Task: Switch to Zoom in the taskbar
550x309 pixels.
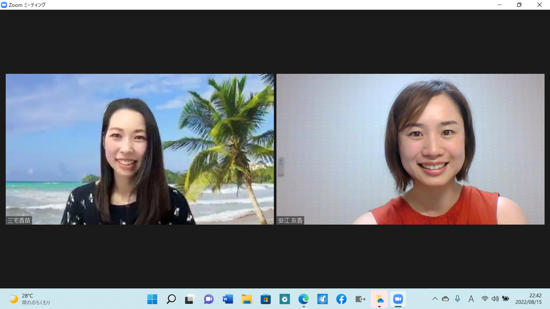Action: coord(398,299)
